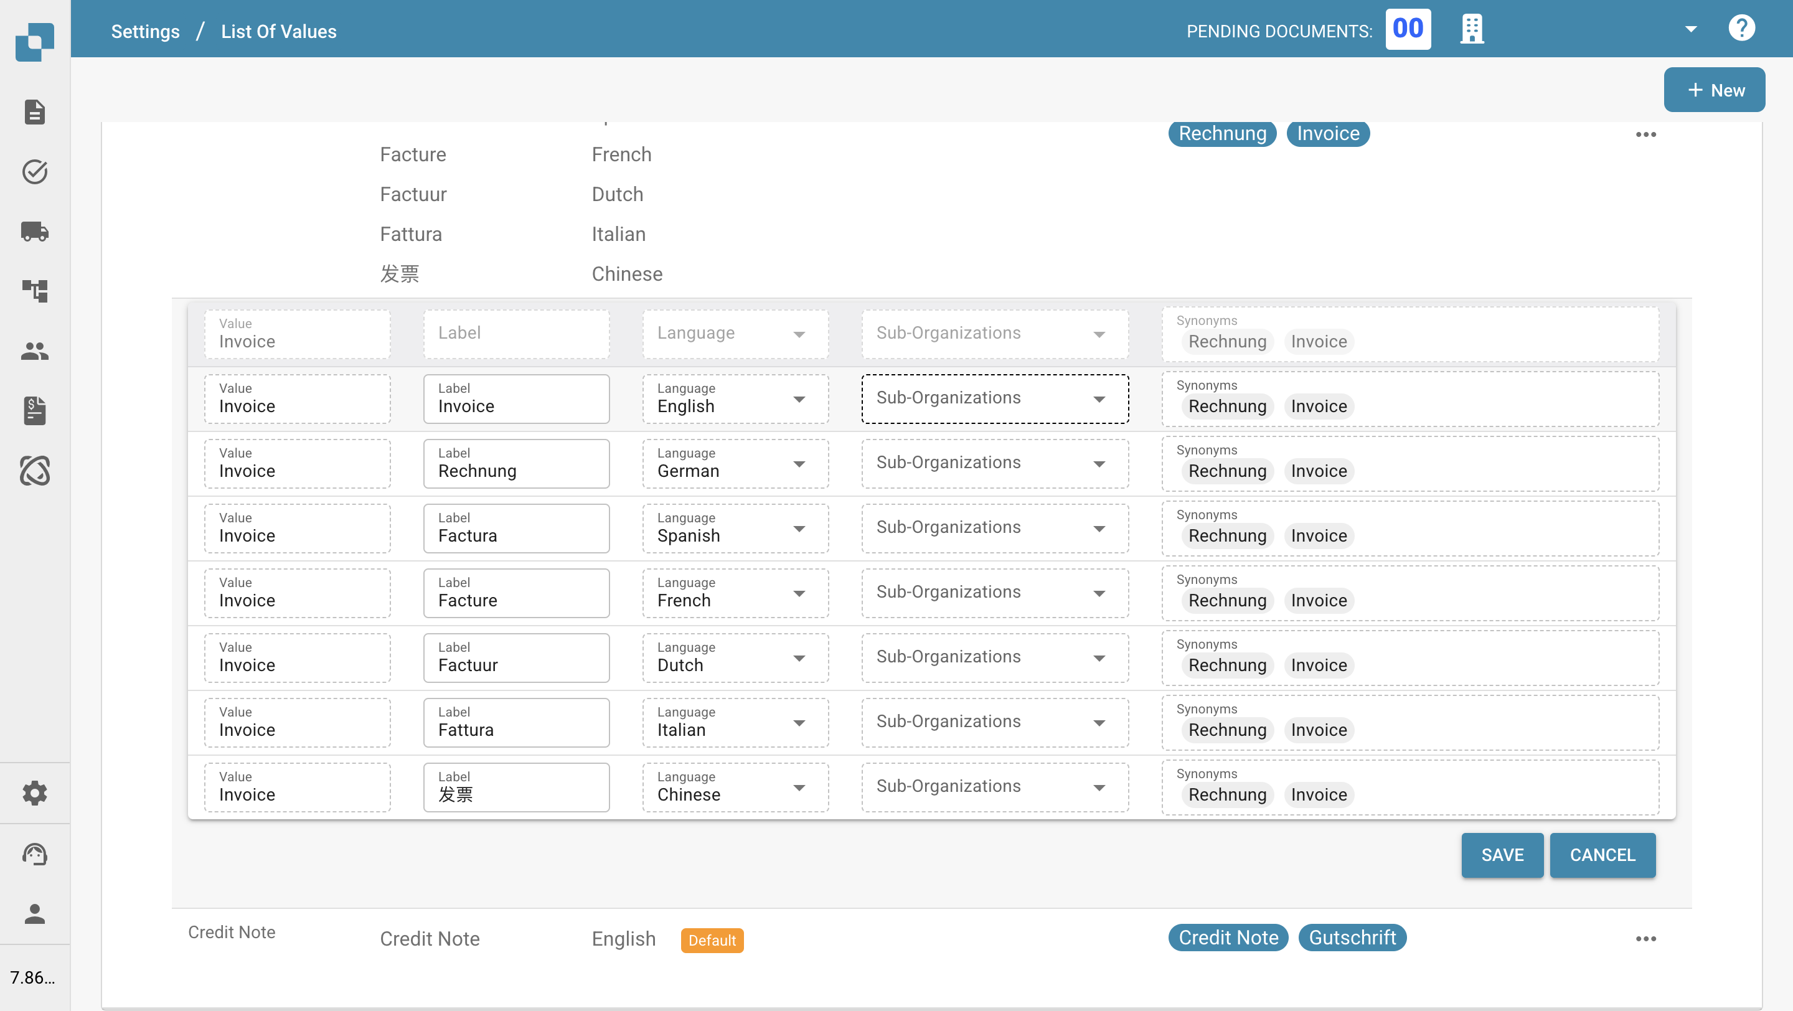Expand the English language dropdown

[x=735, y=398]
